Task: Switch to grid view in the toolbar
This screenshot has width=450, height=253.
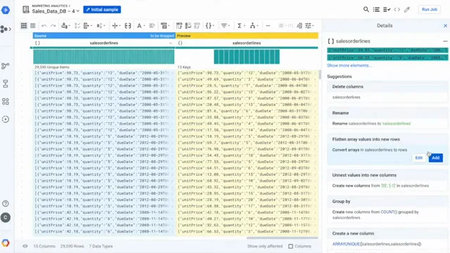Action: [x=24, y=26]
